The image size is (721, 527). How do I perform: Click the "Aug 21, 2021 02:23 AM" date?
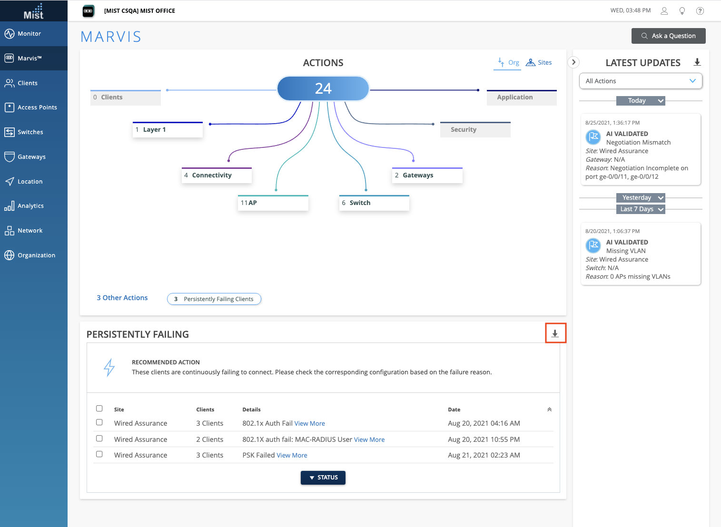pyautogui.click(x=484, y=455)
